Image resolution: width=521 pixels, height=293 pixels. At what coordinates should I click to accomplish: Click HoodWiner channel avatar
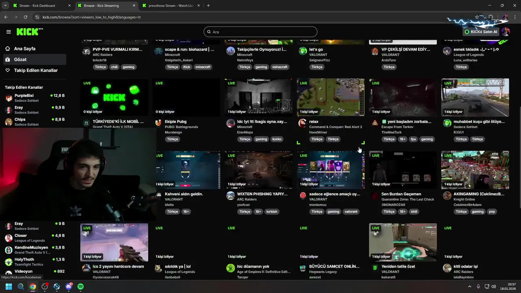coord(302,123)
